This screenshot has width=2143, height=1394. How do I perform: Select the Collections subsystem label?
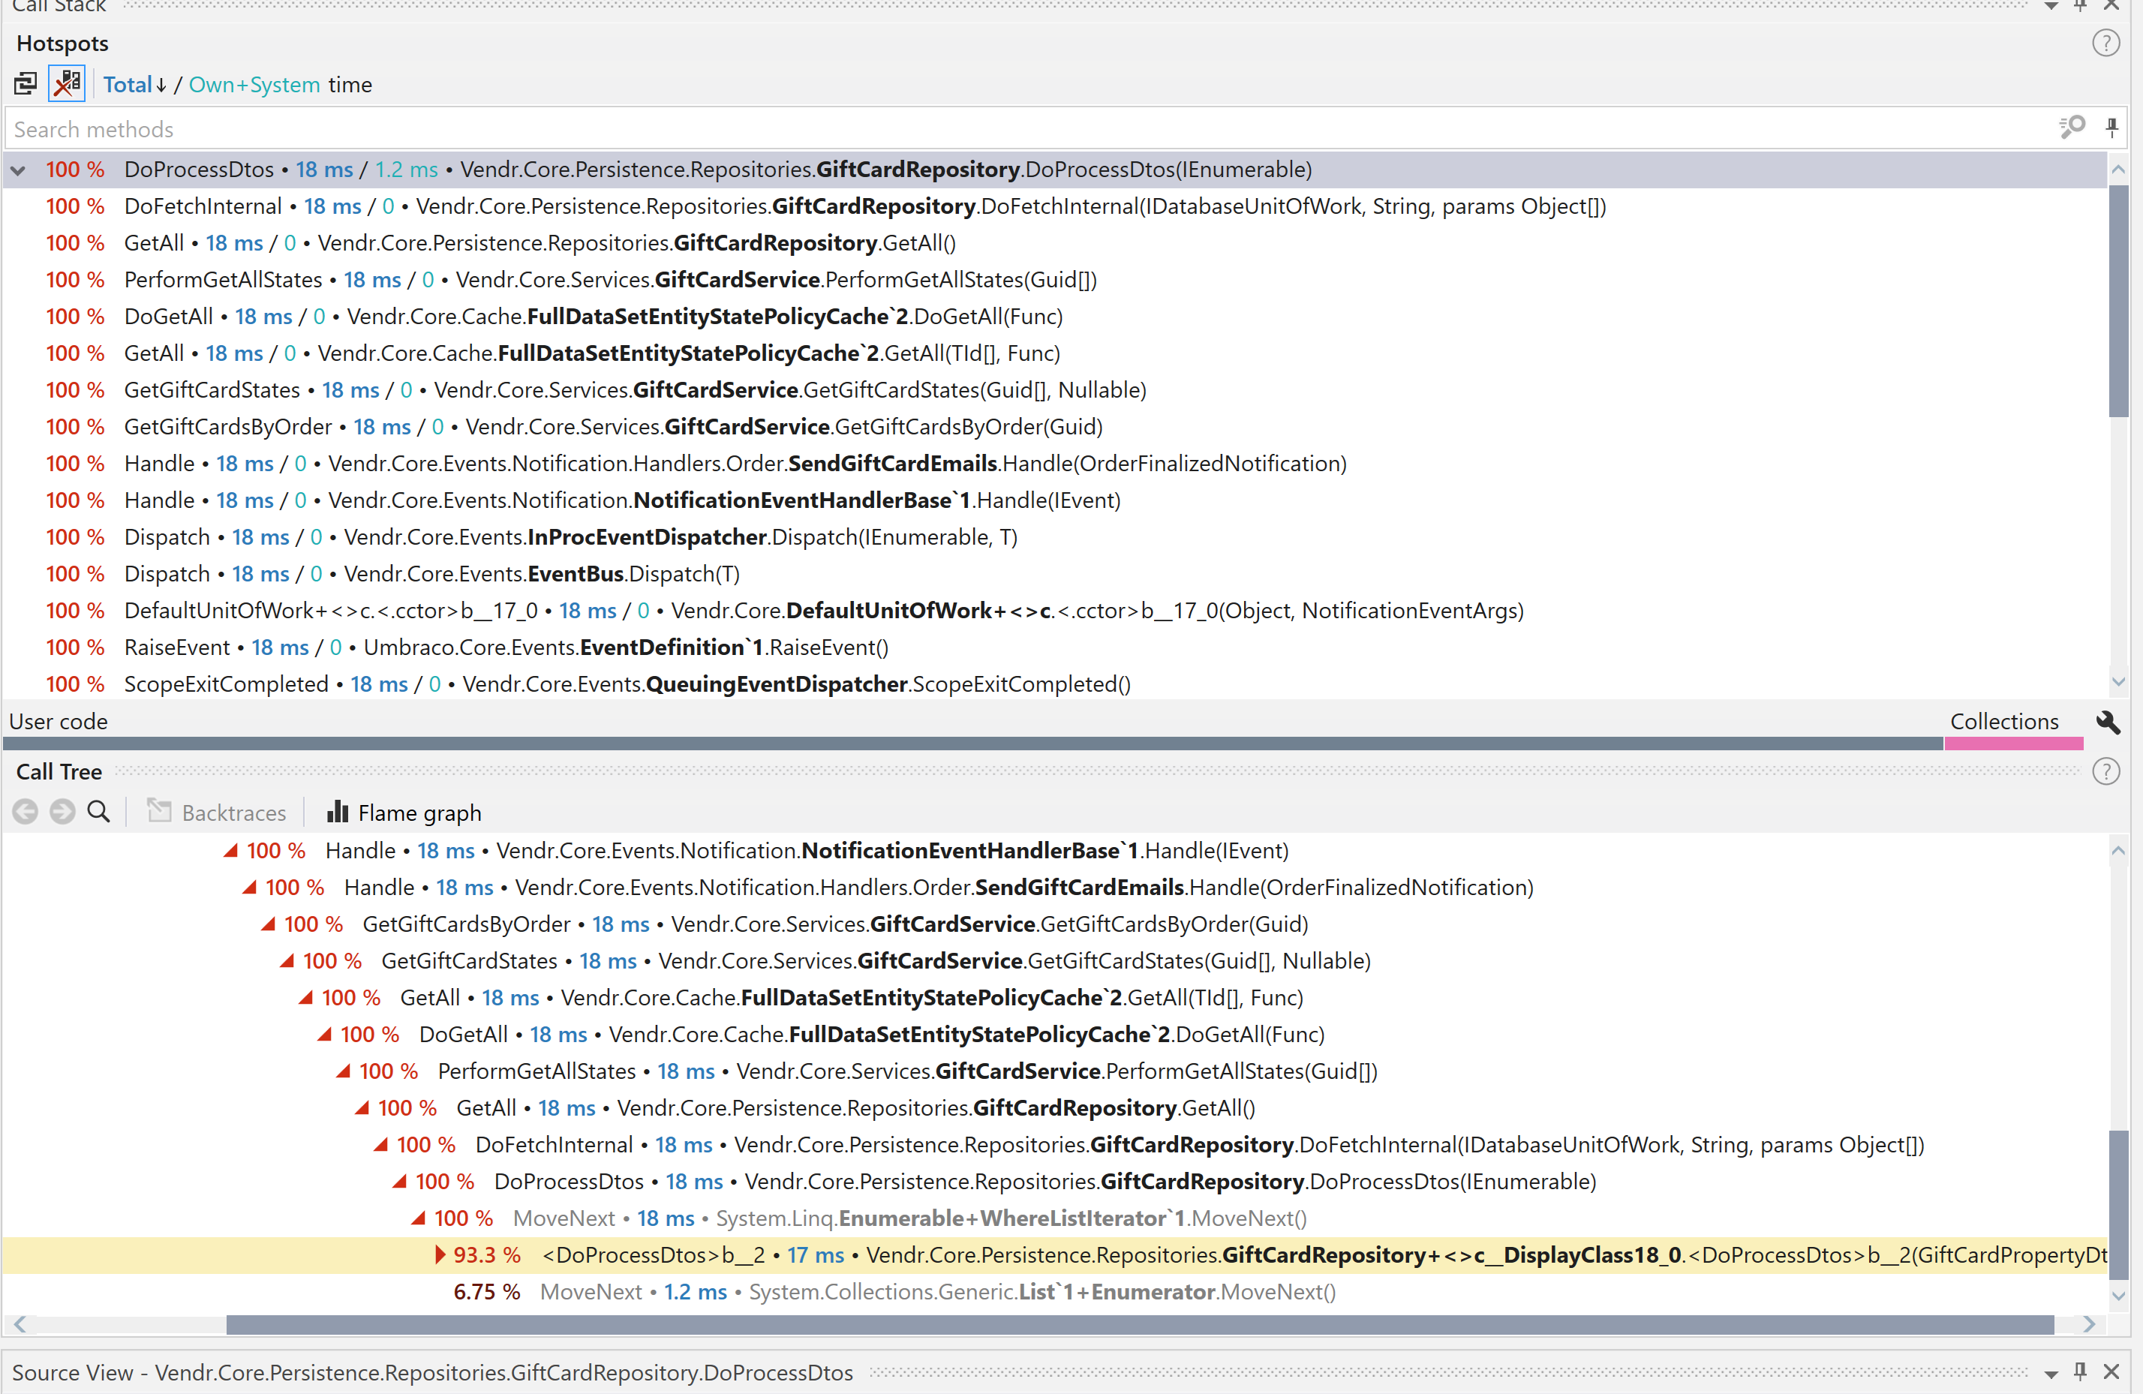[2004, 721]
